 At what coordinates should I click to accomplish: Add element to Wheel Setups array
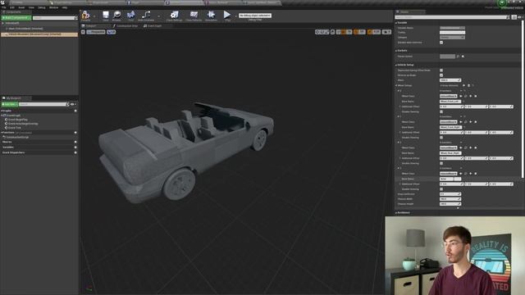pos(463,85)
